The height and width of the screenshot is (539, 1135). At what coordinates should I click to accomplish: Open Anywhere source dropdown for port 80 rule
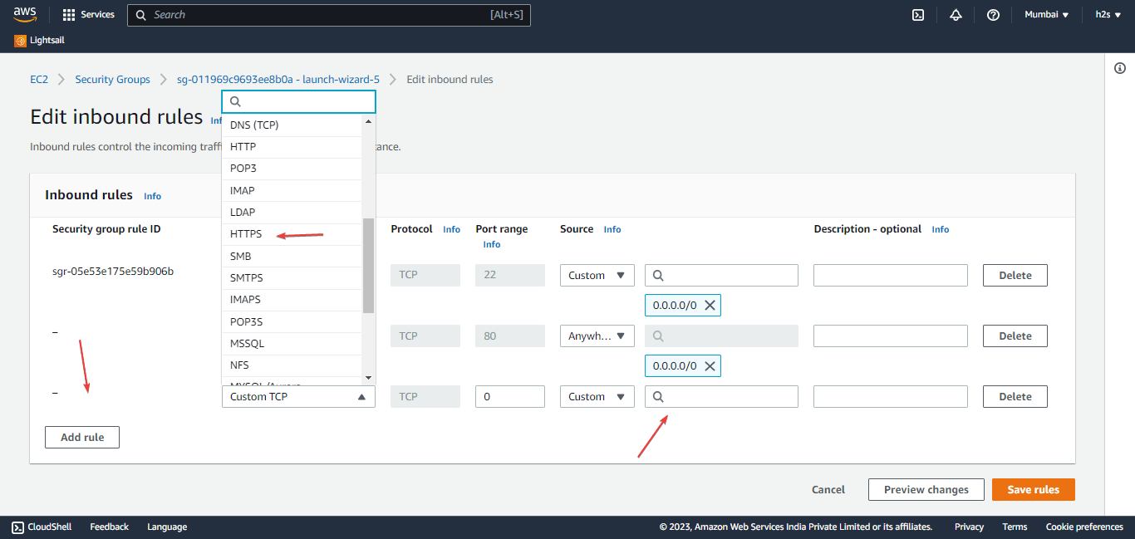(x=597, y=336)
